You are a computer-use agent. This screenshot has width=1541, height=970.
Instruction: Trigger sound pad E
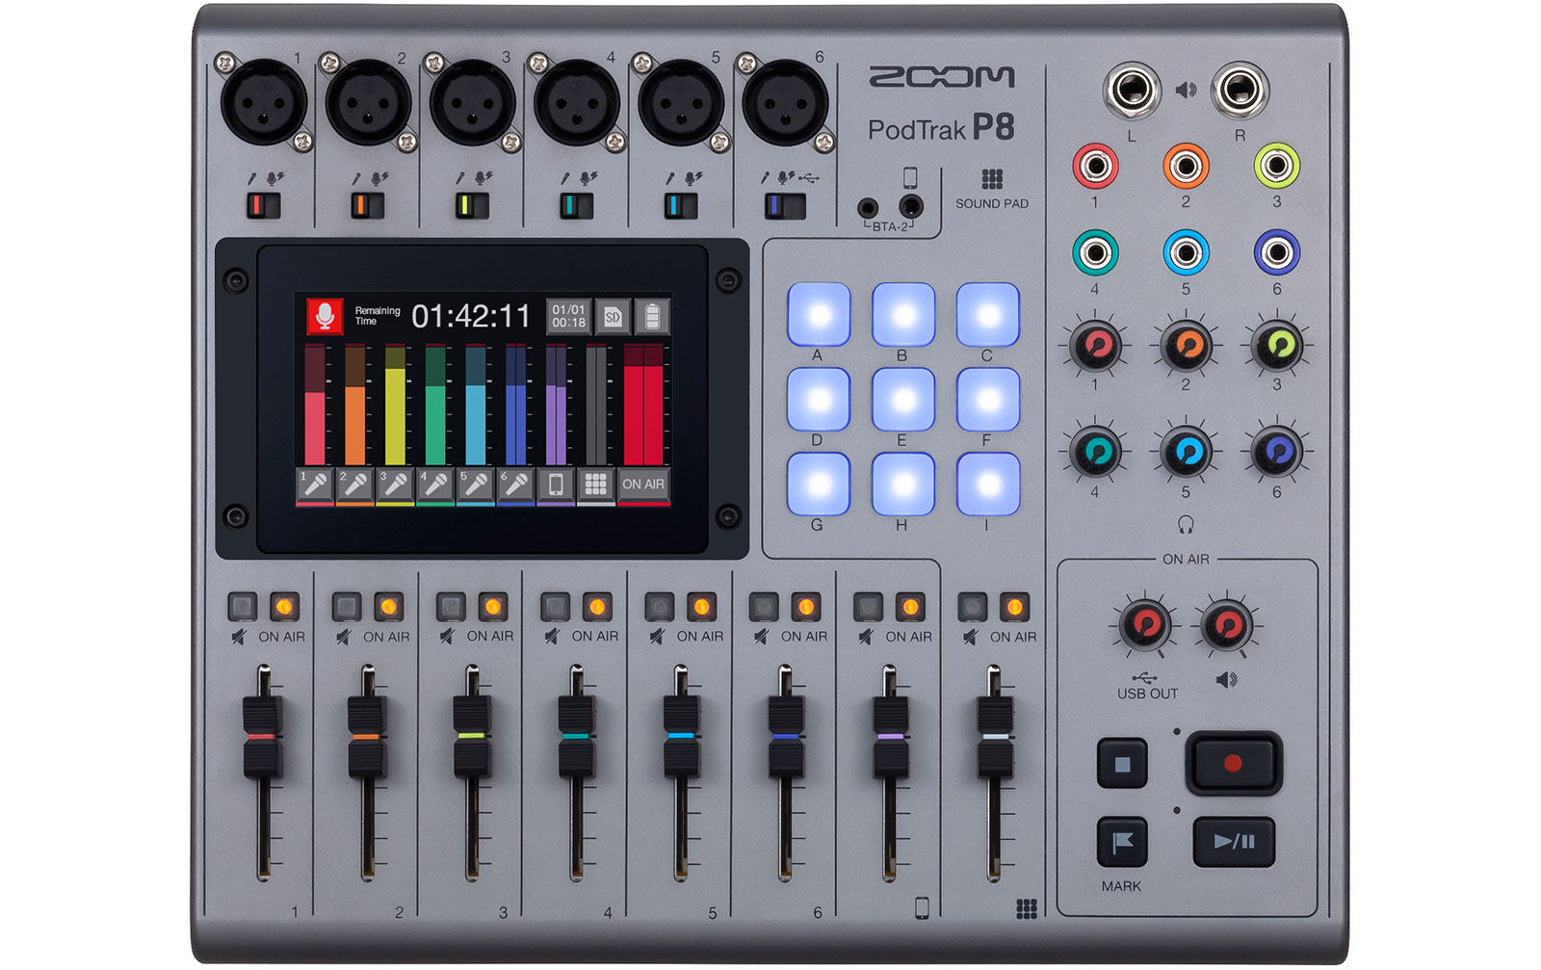pyautogui.click(x=903, y=399)
